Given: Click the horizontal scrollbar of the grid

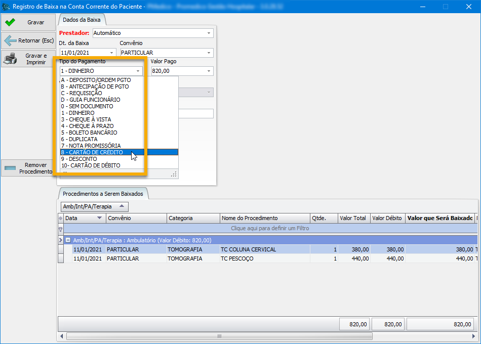Looking at the screenshot, I should [x=219, y=336].
